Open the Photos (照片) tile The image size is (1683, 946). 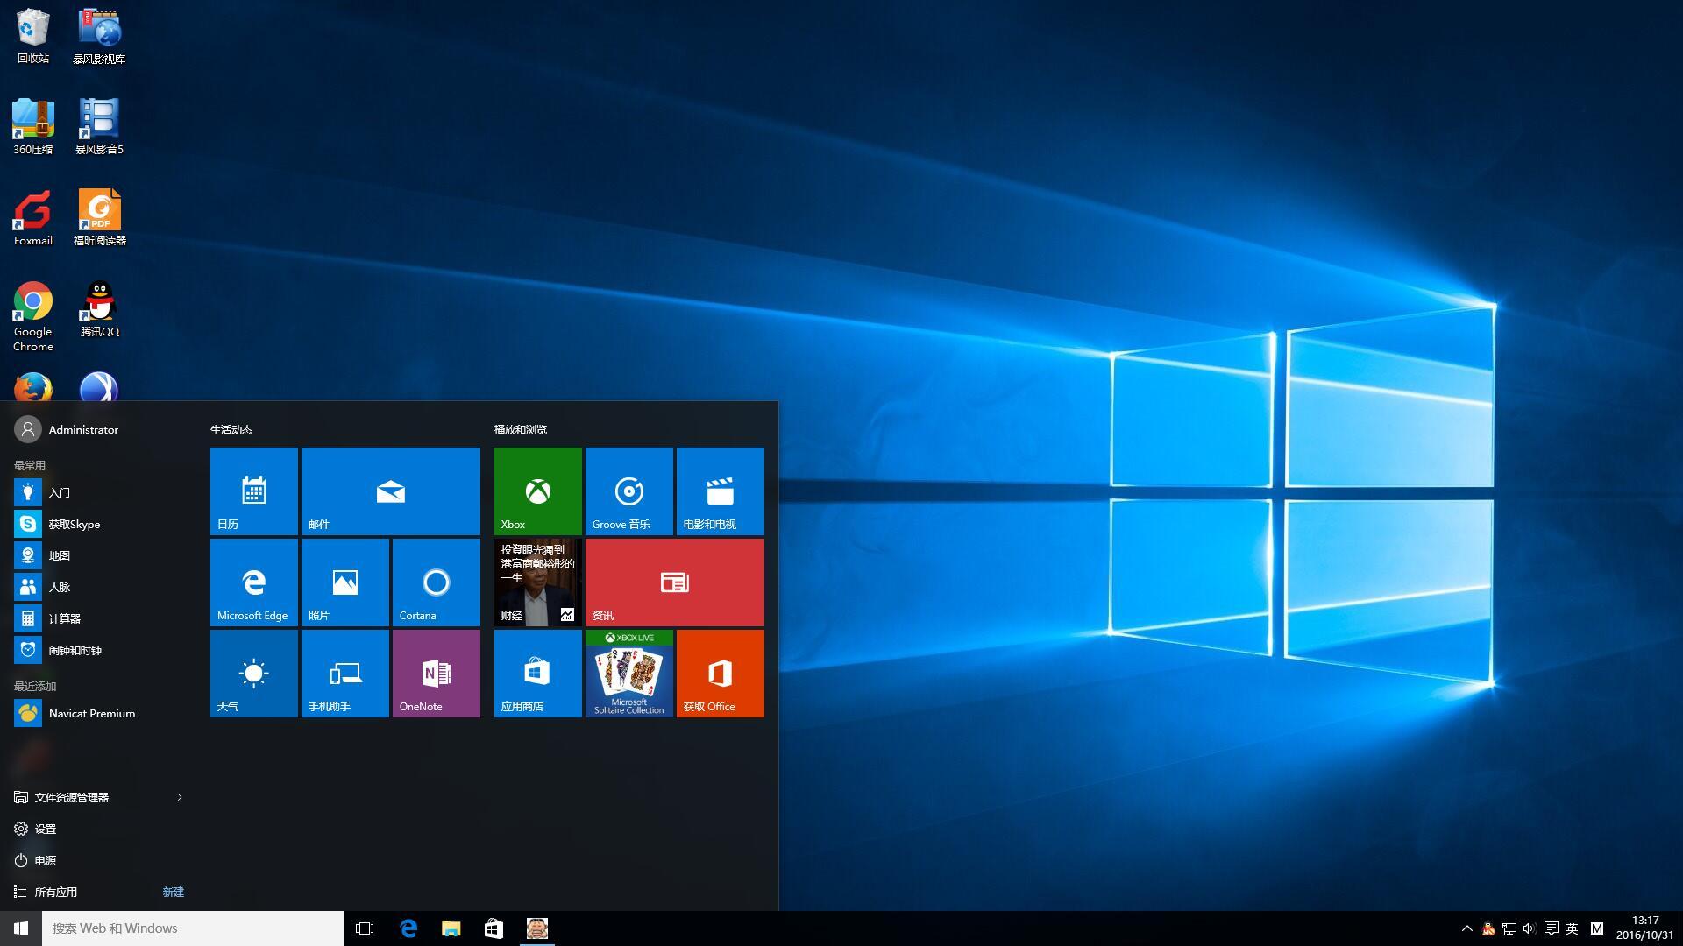(345, 582)
